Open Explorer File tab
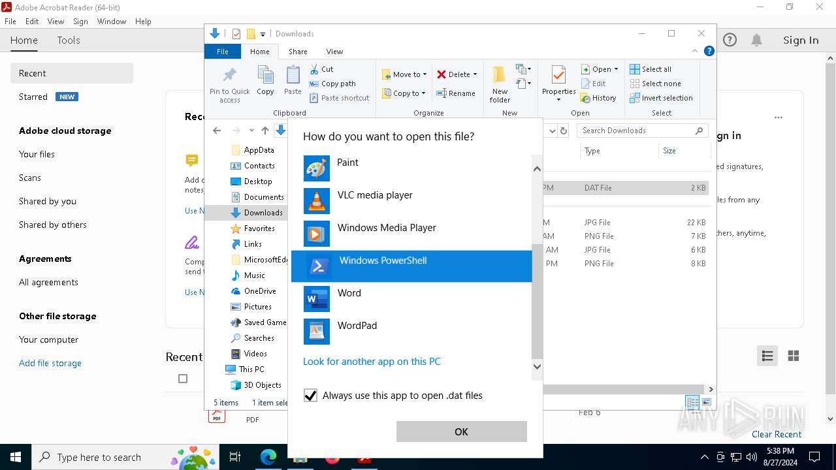Viewport: 836px width, 470px height. [223, 52]
